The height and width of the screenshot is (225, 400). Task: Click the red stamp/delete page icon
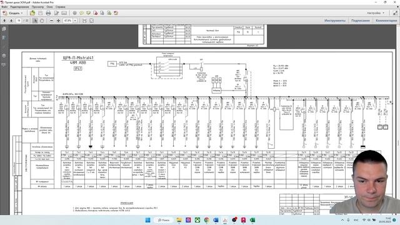[x=96, y=13]
